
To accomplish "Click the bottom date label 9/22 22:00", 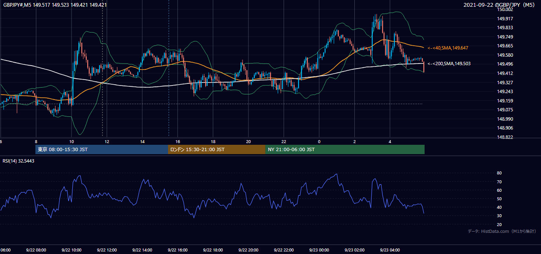I will point(284,250).
